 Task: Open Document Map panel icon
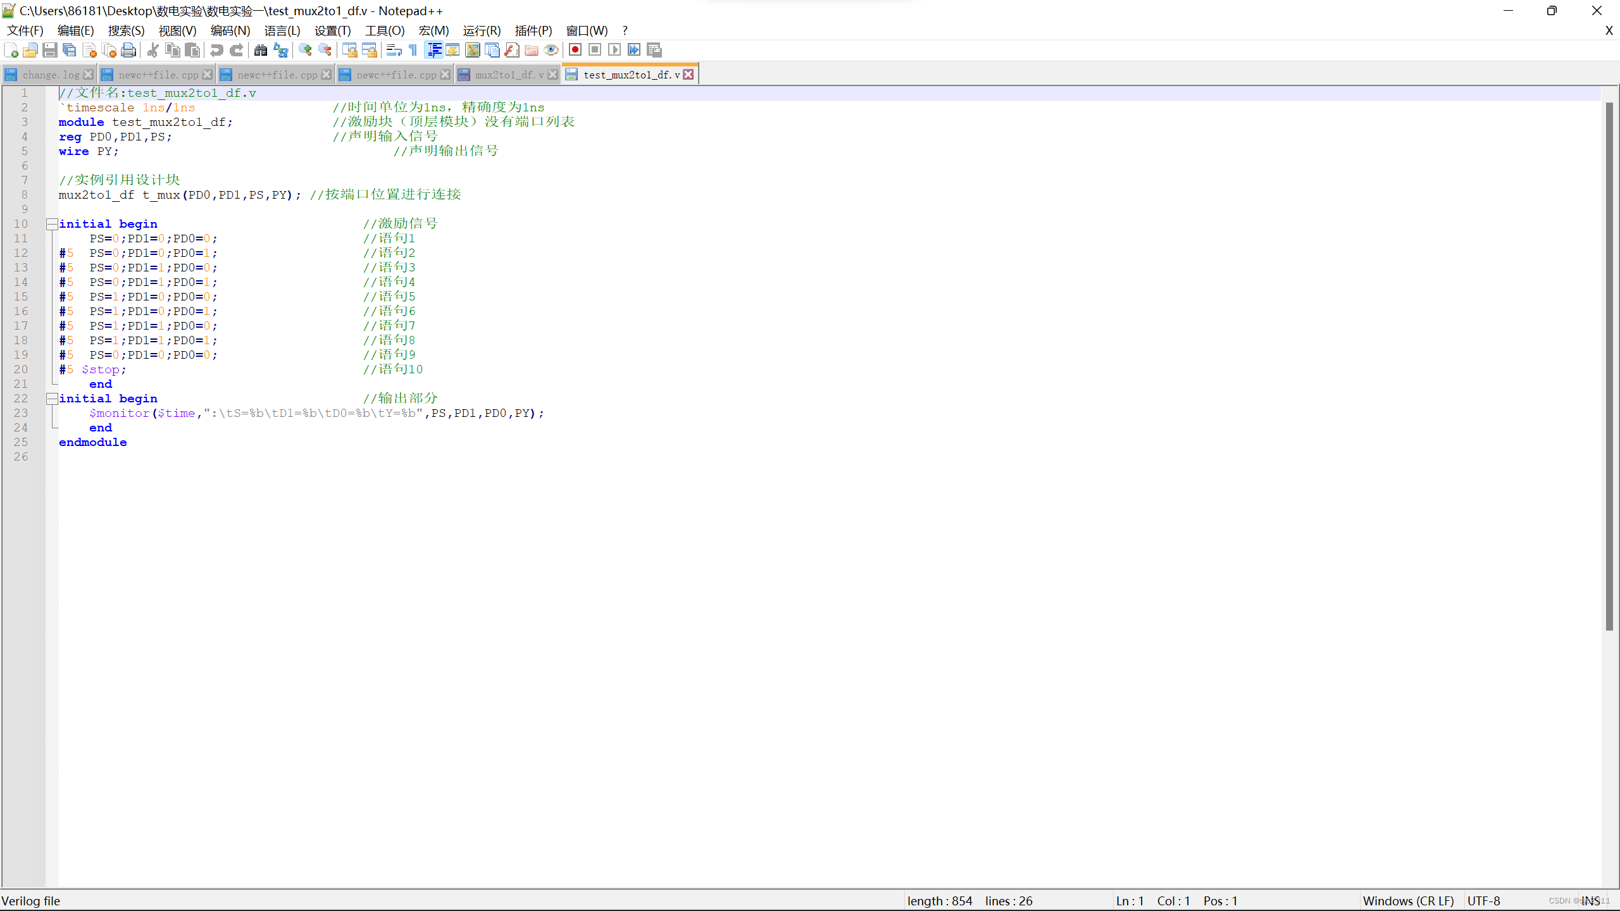(x=473, y=50)
